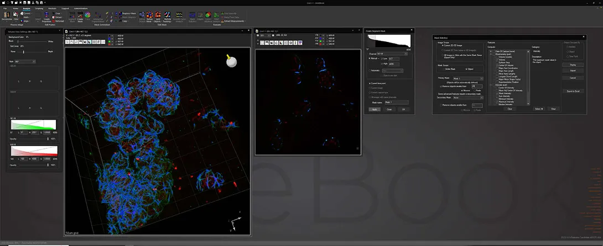603x246 pixels.
Task: Select the Automatic threshold radio button
Action: pos(370,71)
